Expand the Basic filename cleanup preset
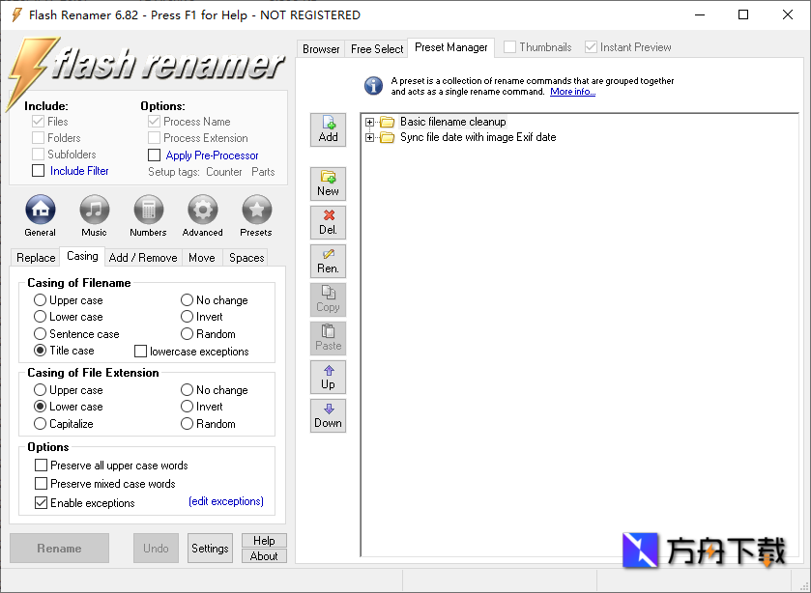Viewport: 811px width, 593px height. [368, 122]
